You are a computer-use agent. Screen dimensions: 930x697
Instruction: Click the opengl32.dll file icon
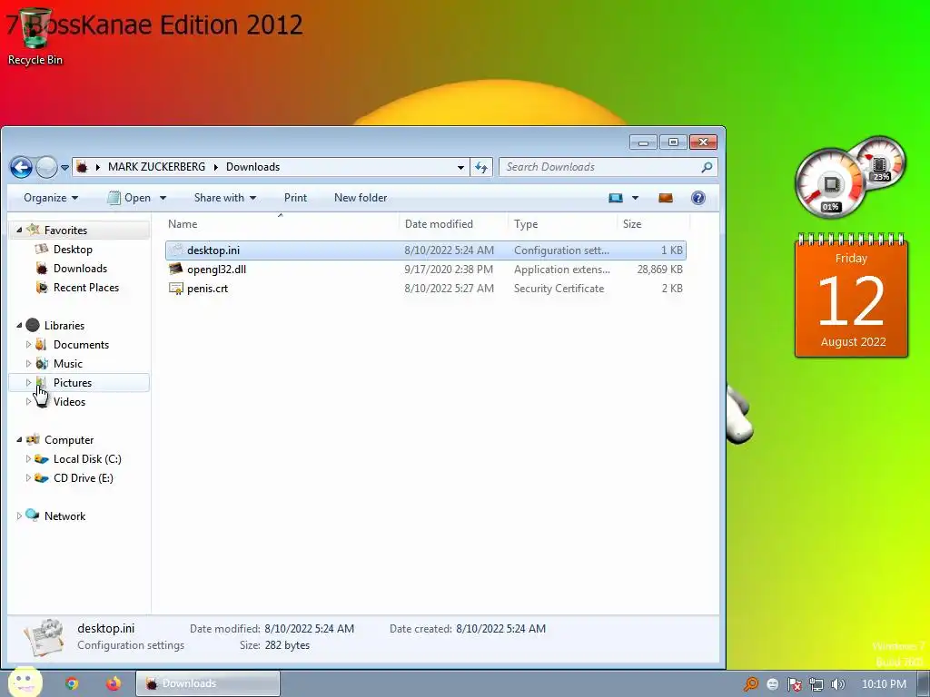(x=175, y=269)
